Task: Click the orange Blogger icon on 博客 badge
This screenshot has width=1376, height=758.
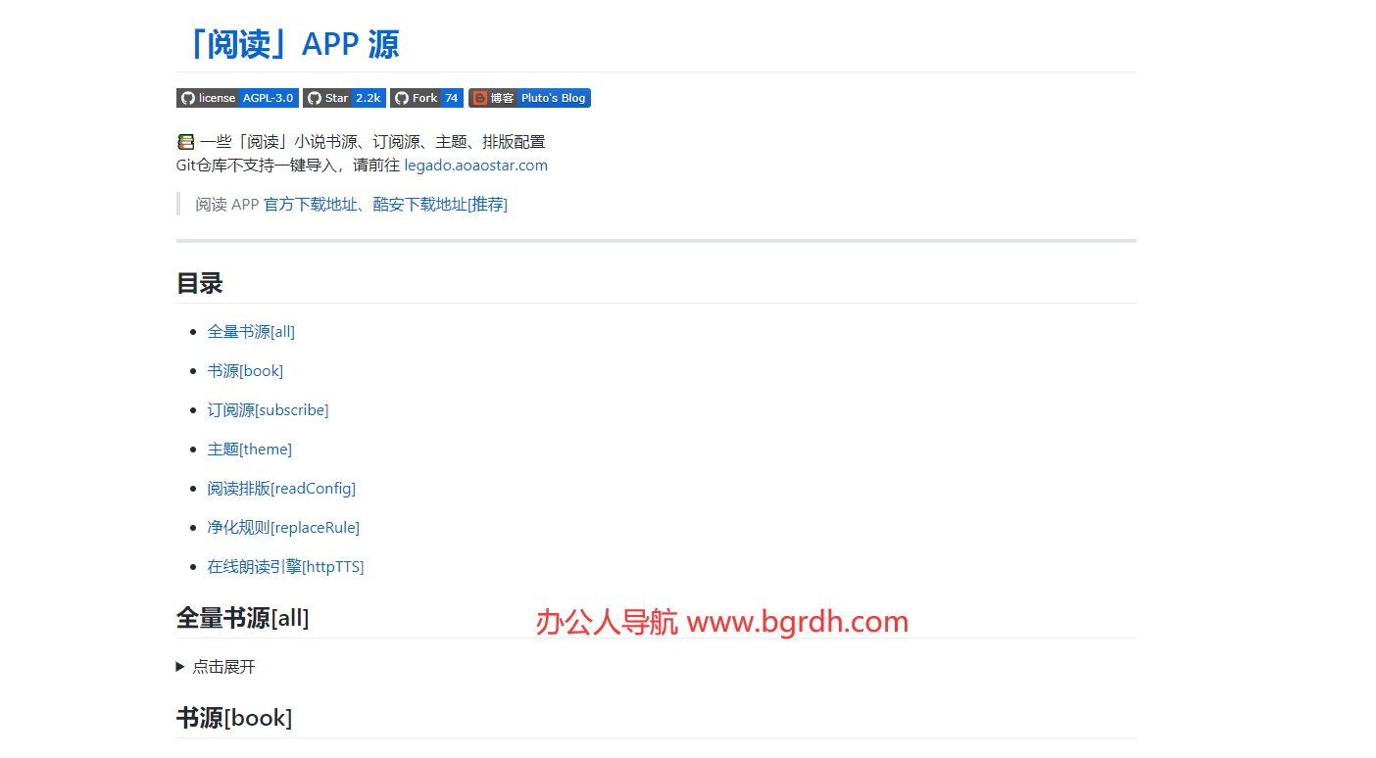Action: pyautogui.click(x=480, y=98)
